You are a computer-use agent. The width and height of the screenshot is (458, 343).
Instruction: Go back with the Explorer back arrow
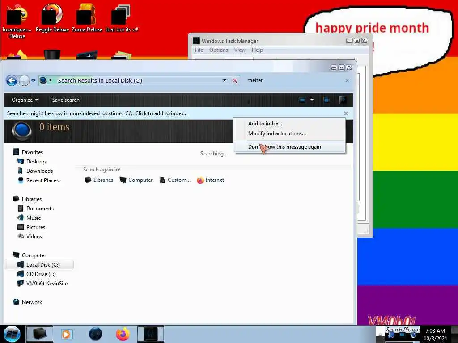[x=12, y=80]
